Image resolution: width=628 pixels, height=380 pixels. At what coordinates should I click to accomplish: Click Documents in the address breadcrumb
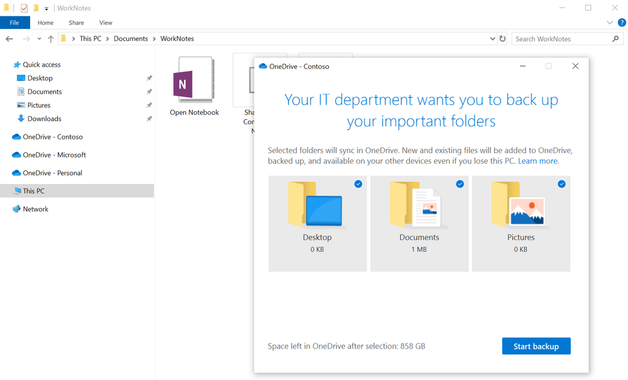[131, 38]
